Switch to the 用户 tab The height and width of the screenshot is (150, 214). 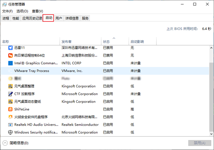59,18
